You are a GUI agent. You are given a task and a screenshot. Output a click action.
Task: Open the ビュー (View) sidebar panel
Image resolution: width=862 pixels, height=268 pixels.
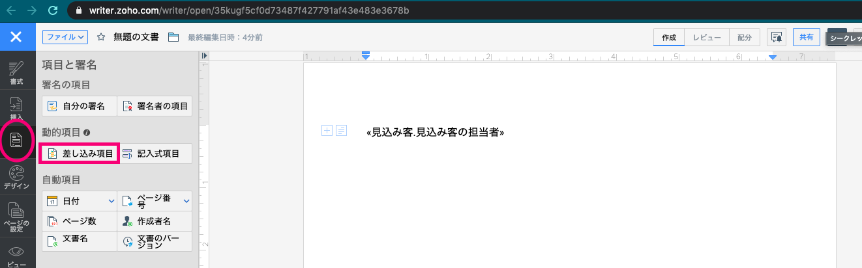coord(17,256)
